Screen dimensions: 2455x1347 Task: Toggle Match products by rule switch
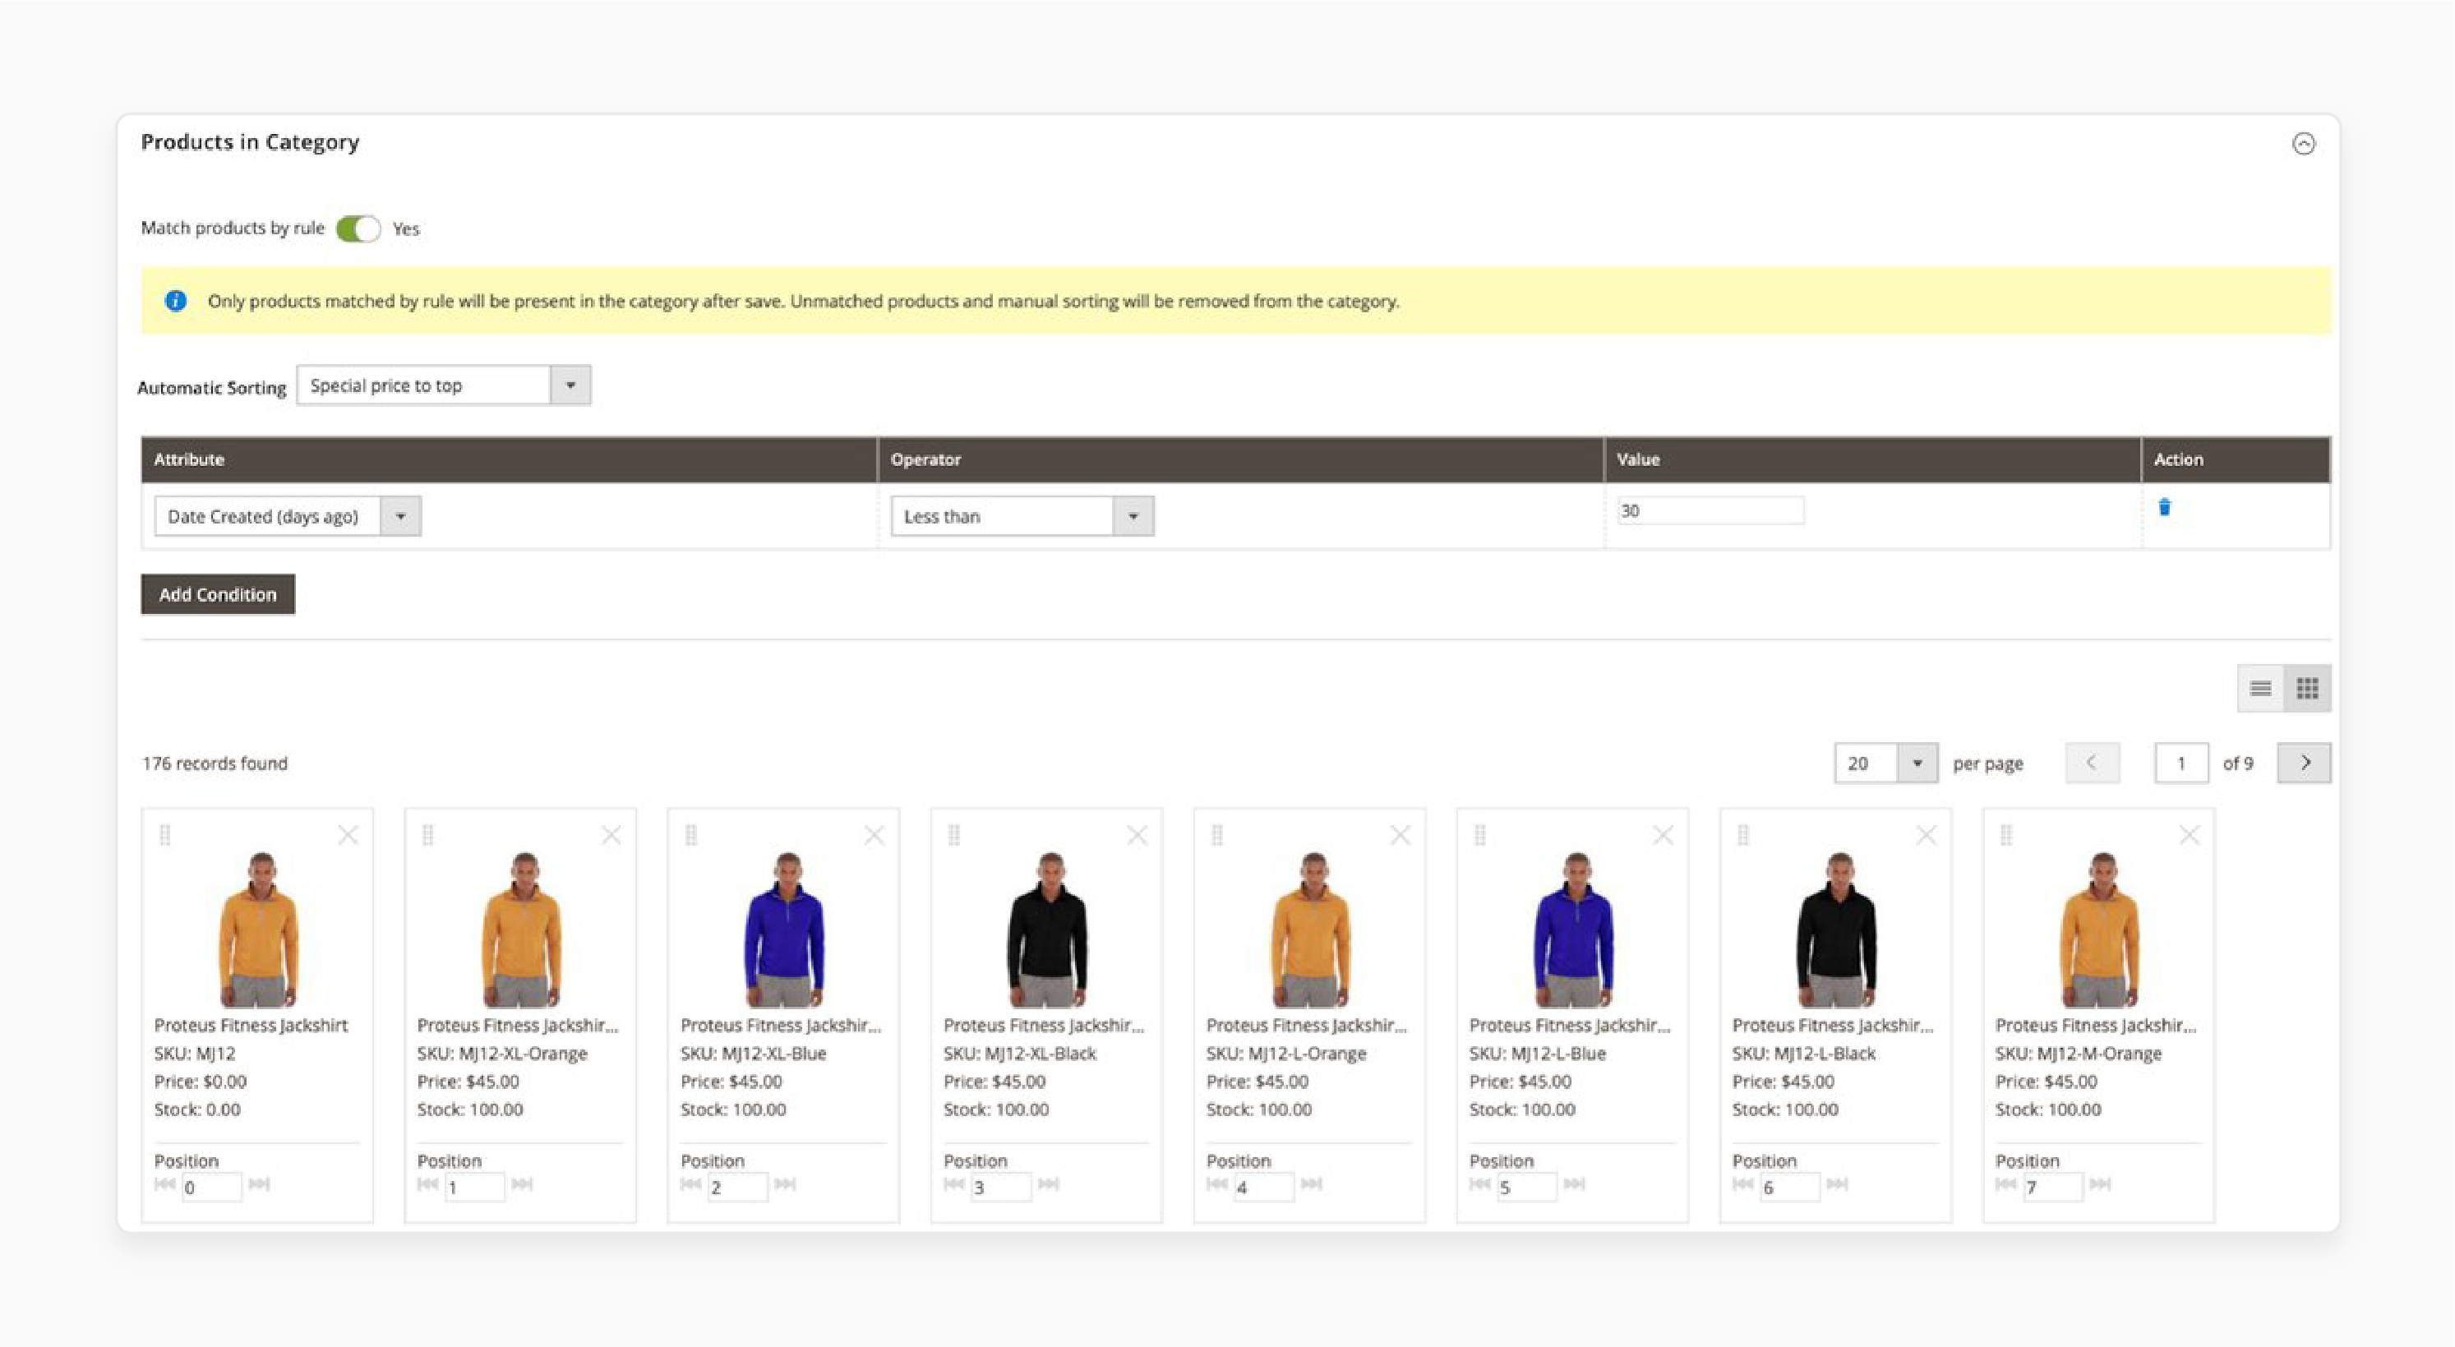(x=358, y=228)
